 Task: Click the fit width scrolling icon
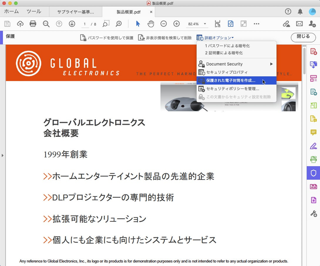218,24
